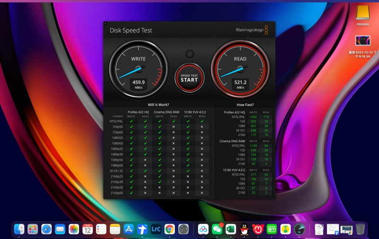
Task: Open the DOC document in the dock
Action: (x=319, y=229)
